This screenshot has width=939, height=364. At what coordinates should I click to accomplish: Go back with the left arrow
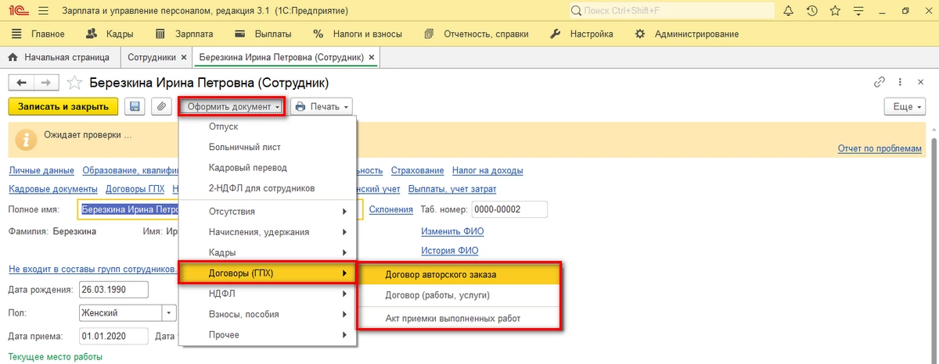[21, 83]
